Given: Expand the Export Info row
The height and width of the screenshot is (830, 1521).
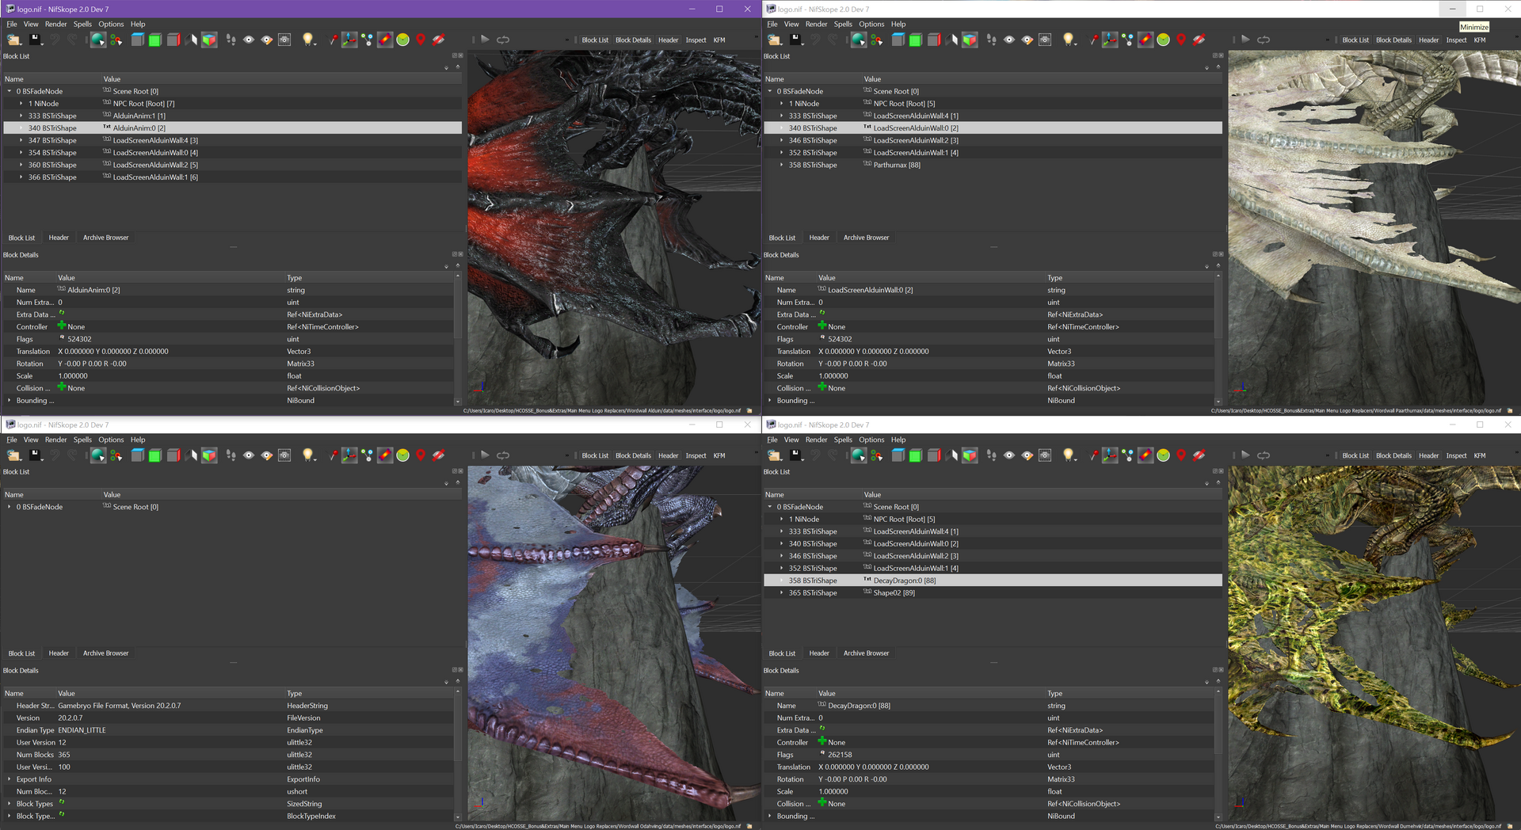Looking at the screenshot, I should 10,779.
